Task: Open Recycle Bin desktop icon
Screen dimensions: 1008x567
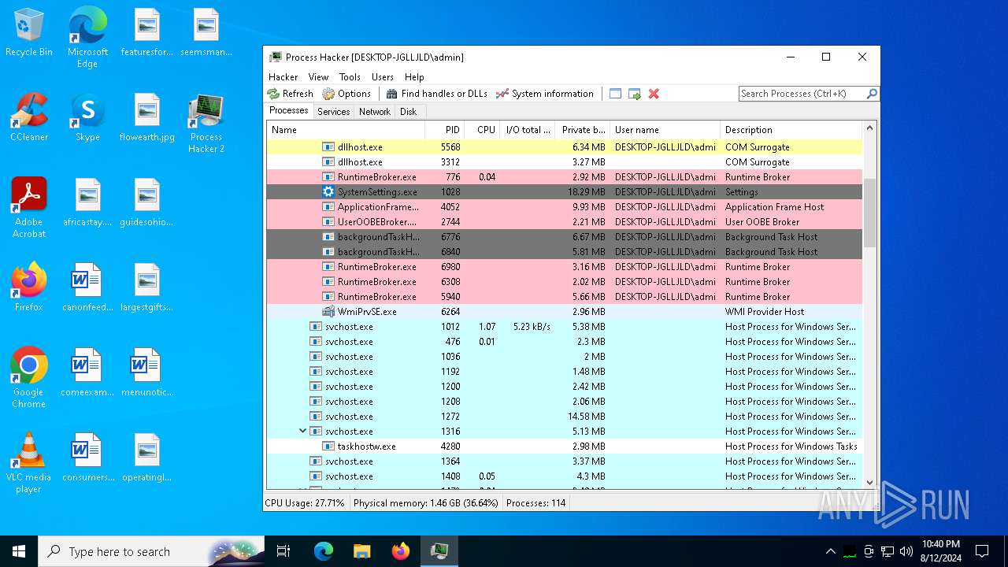Action: point(29,33)
